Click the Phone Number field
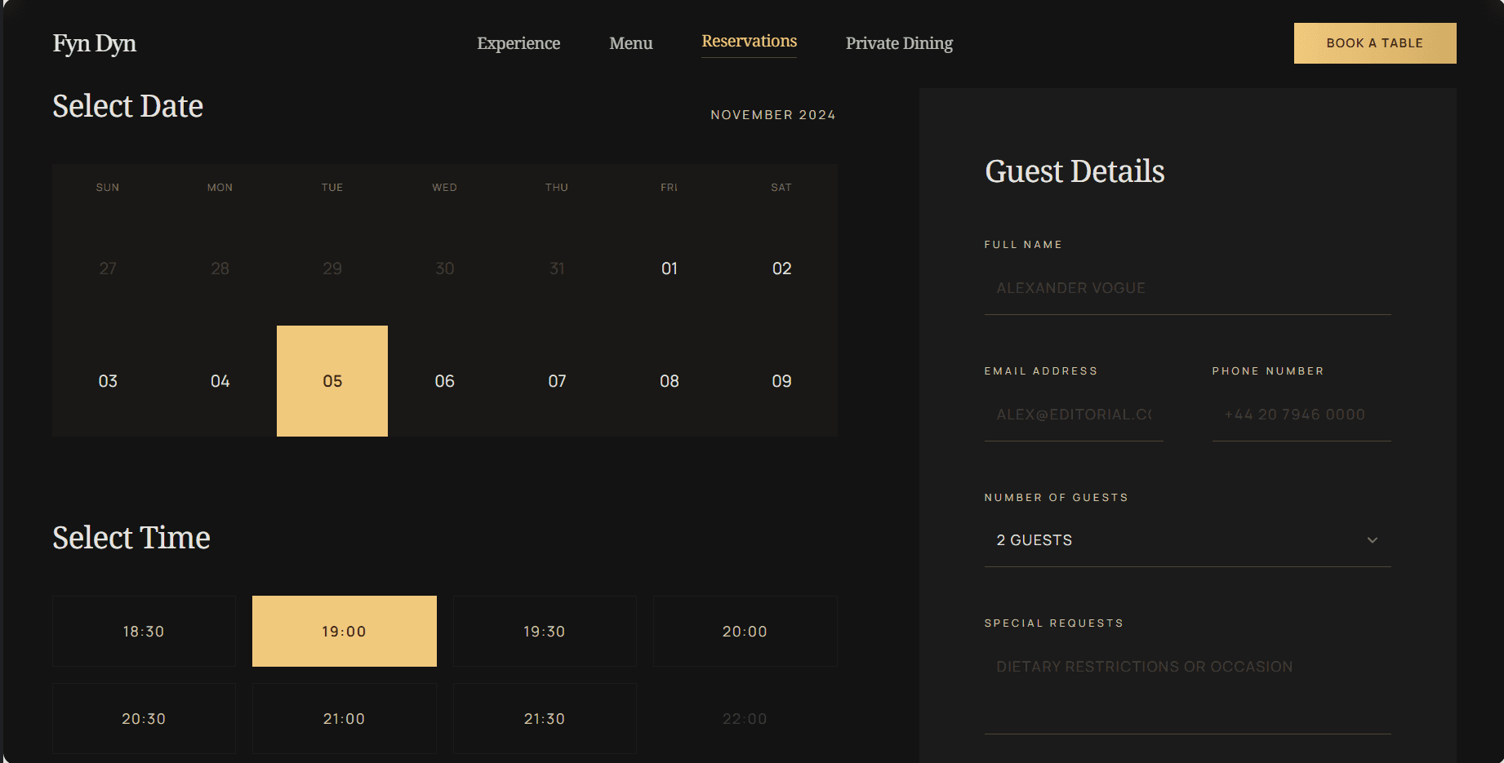The image size is (1504, 763). tap(1301, 414)
